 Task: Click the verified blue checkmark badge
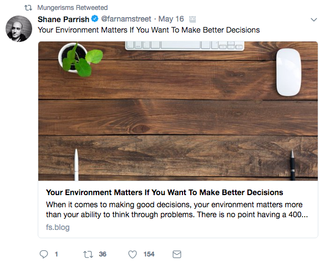pyautogui.click(x=95, y=19)
